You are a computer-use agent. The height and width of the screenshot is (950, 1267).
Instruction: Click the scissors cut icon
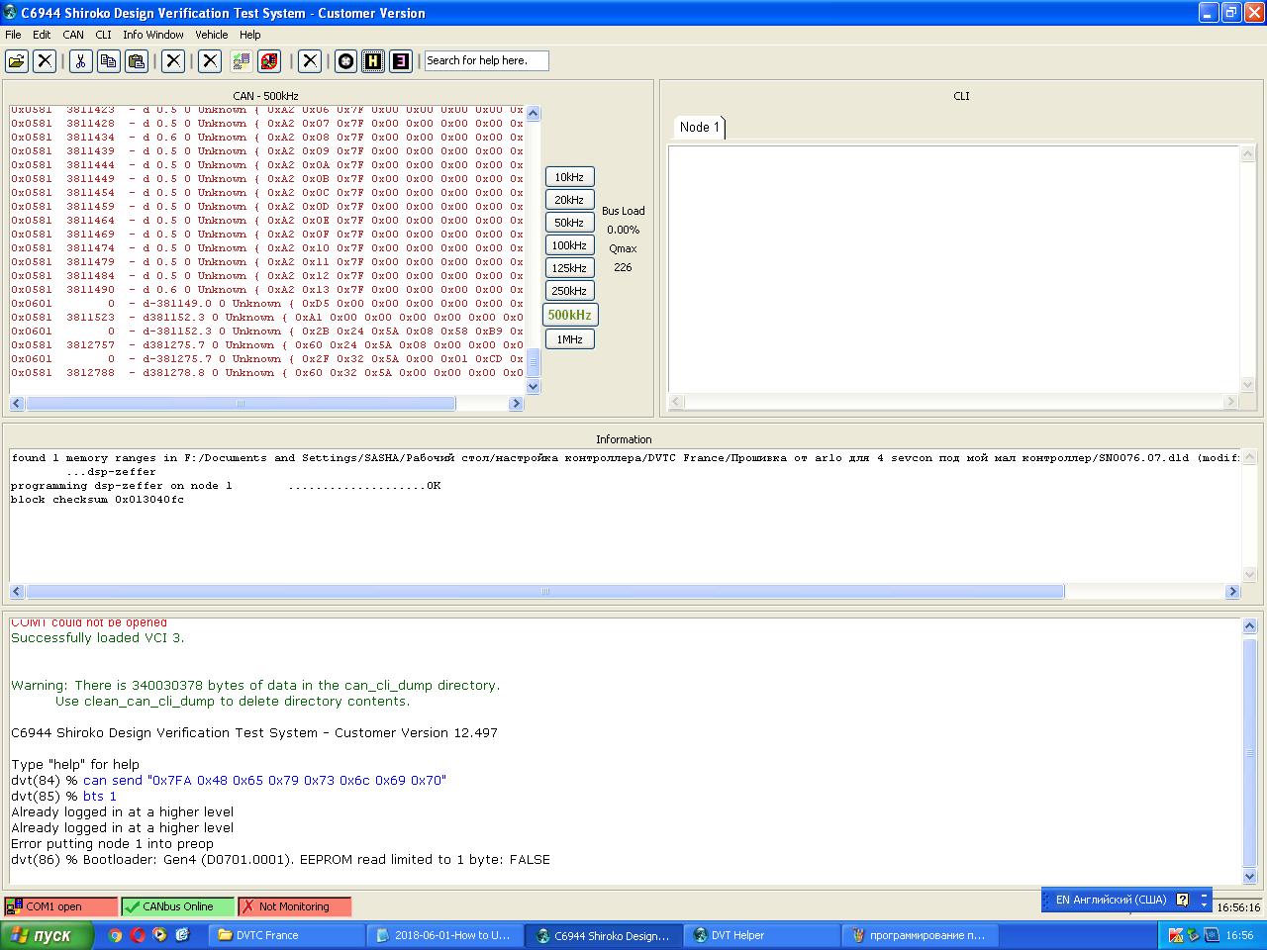81,61
